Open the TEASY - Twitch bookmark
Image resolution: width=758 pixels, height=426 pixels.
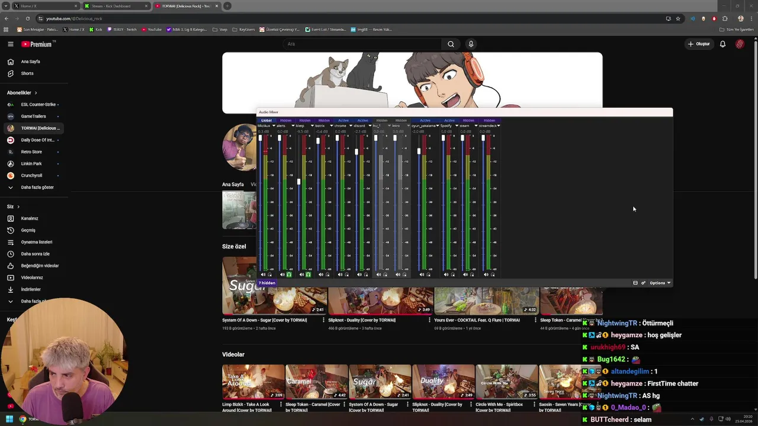pos(122,29)
